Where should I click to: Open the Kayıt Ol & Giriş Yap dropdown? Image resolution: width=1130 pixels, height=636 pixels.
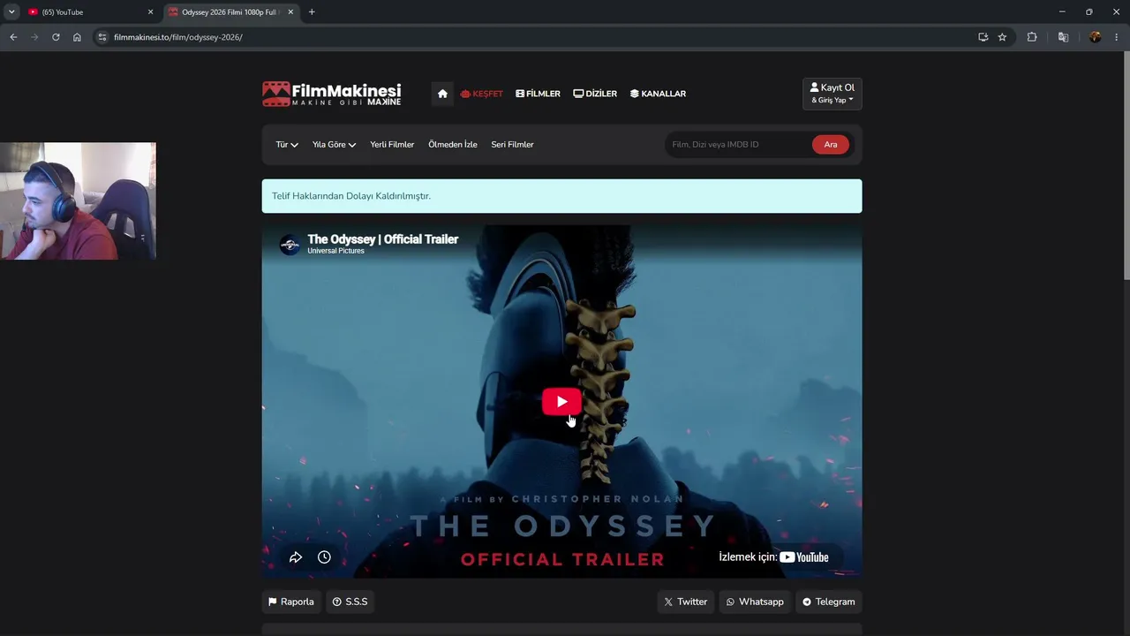click(x=832, y=94)
